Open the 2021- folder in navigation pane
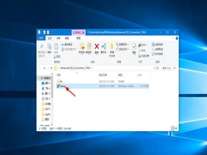 46,109
